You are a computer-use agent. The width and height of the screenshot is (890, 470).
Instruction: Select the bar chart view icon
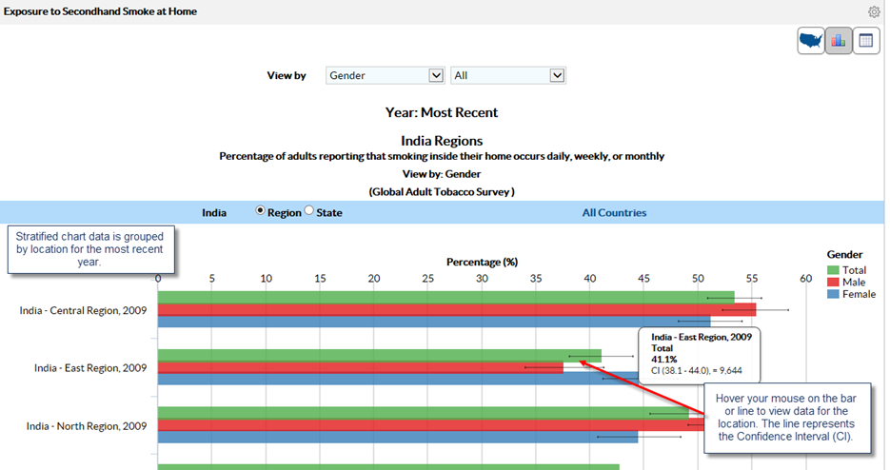839,41
